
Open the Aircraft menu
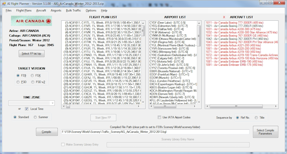coord(41,10)
